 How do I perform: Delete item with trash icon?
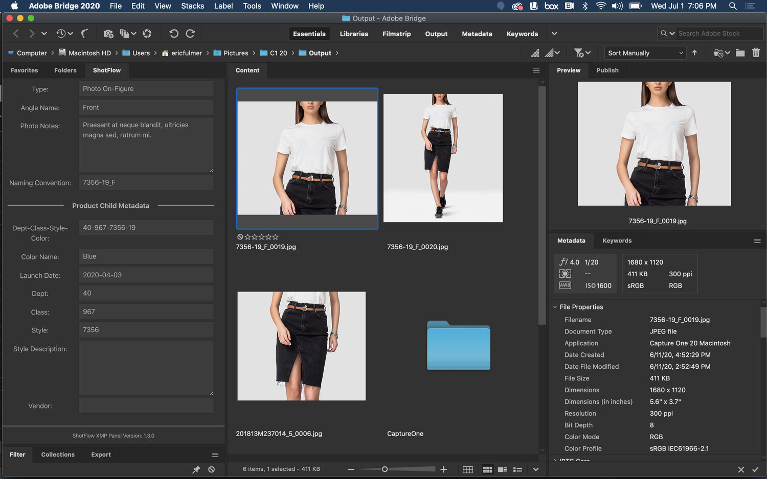point(756,53)
